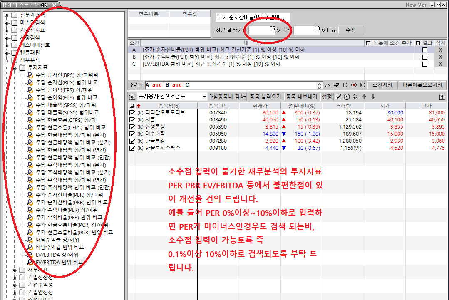The height and width of the screenshot is (300, 449).
Task: Click the clock icon in the results toolbar
Action: click(347, 97)
